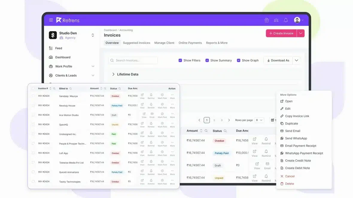Go to the previous page arrow
The image size is (353, 198).
[199, 120]
